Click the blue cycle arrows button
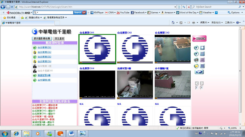This screenshot has width=245, height=137. tap(199, 72)
